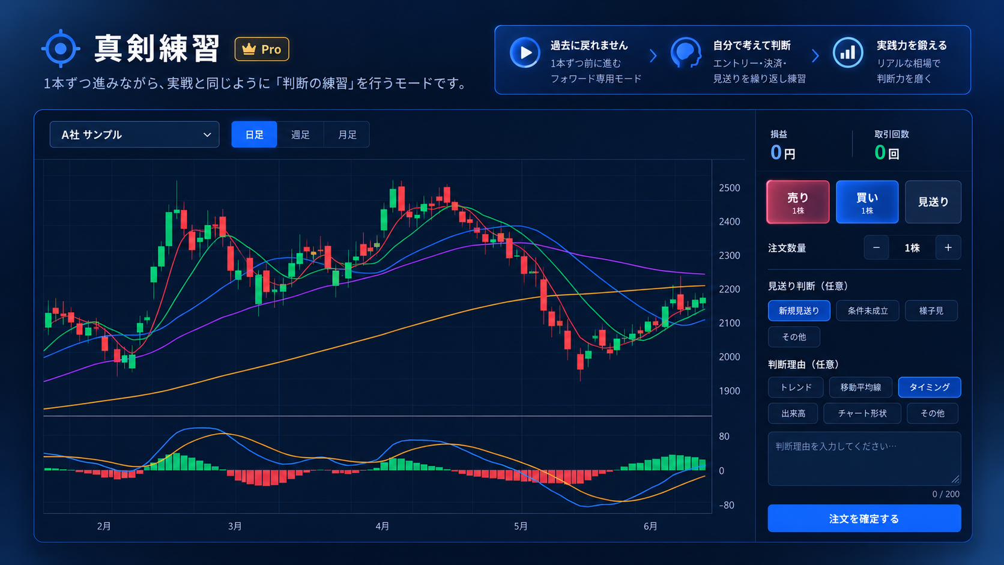The width and height of the screenshot is (1004, 565).
Task: Click the 6月 date axis label
Action: point(650,526)
